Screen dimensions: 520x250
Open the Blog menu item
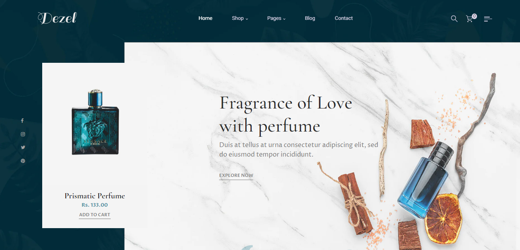[310, 18]
